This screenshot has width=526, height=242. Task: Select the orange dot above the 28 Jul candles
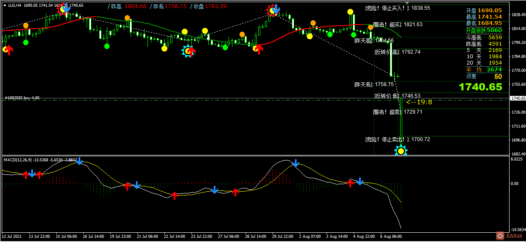pos(242,35)
